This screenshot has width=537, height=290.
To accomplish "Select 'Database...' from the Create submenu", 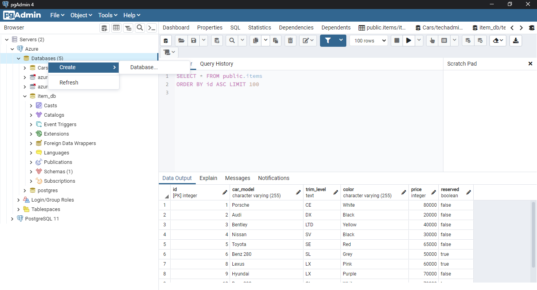I will (x=155, y=67).
